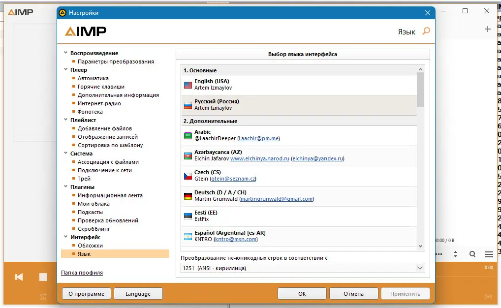Click the Czech (CS) flag icon
This screenshot has height=308, width=501.
188,176
